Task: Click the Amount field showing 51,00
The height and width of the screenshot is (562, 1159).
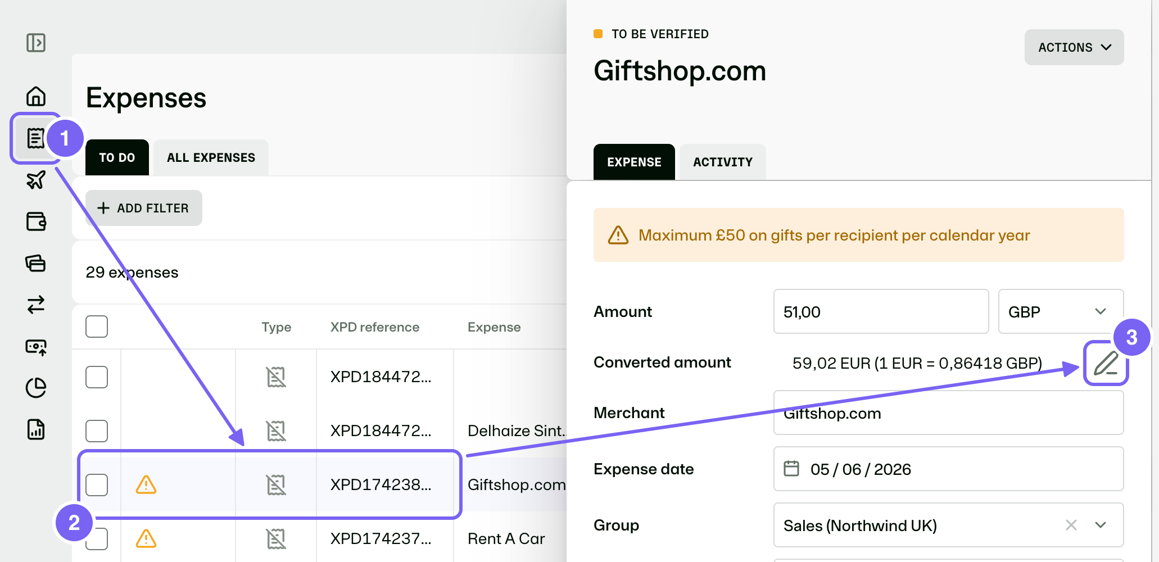Action: (x=881, y=311)
